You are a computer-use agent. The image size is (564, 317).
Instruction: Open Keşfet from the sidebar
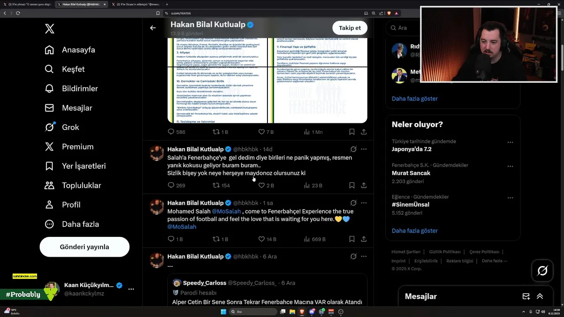64,69
